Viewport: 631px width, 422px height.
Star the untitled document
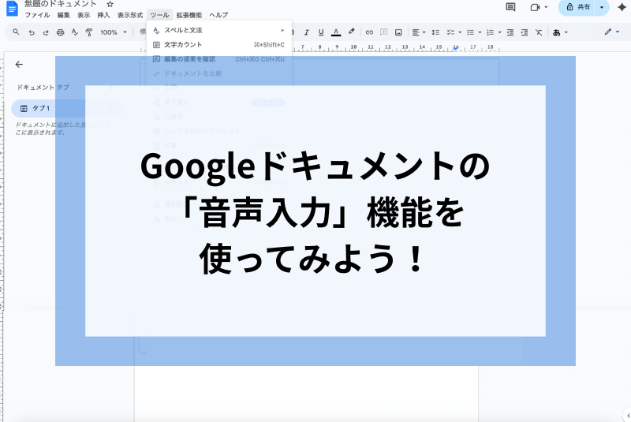pyautogui.click(x=110, y=5)
